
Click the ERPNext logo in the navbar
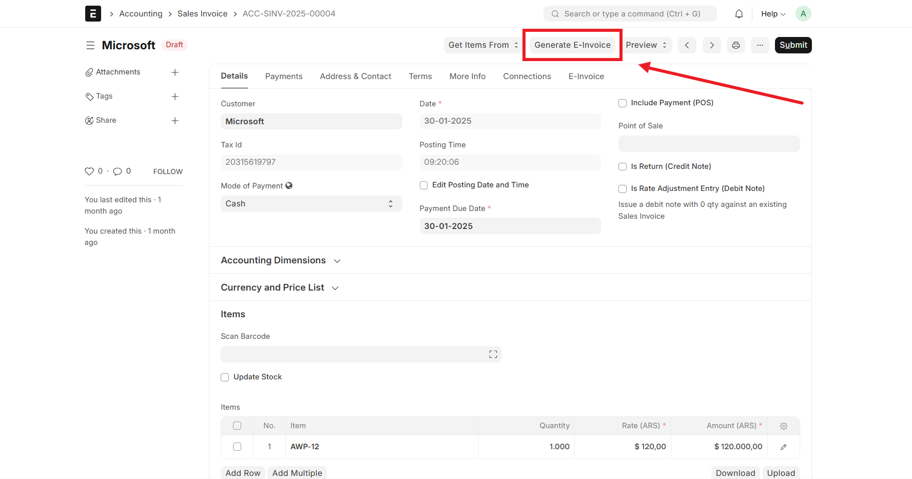(93, 13)
